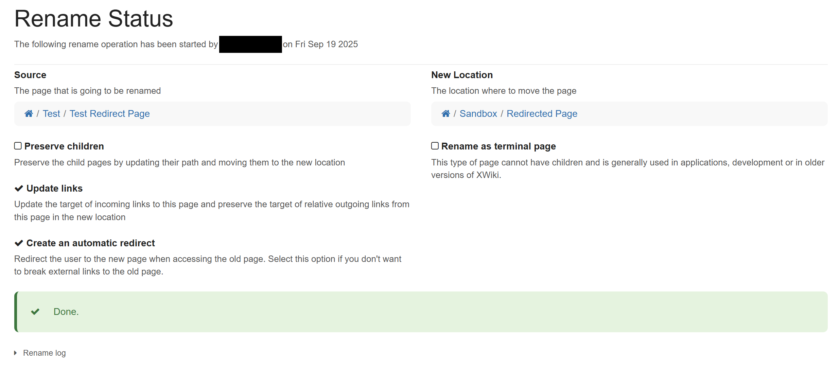Image resolution: width=839 pixels, height=373 pixels.
Task: Click the Rename Status page title
Action: pos(93,19)
